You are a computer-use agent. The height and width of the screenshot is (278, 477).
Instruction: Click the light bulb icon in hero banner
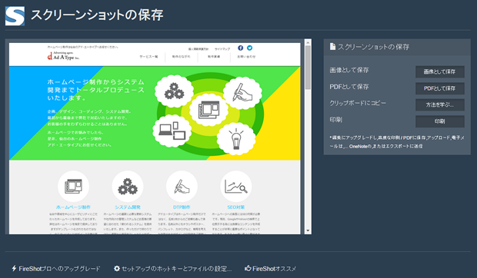[x=236, y=139]
